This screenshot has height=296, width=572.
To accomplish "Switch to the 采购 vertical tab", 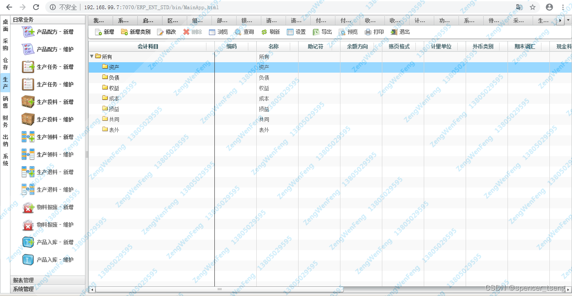I will [x=5, y=44].
